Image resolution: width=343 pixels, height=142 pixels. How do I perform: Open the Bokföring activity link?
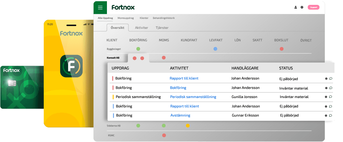pos(178,88)
